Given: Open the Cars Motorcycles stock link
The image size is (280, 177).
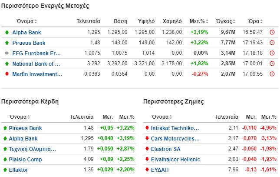Looking at the screenshot, I should click(175, 139).
